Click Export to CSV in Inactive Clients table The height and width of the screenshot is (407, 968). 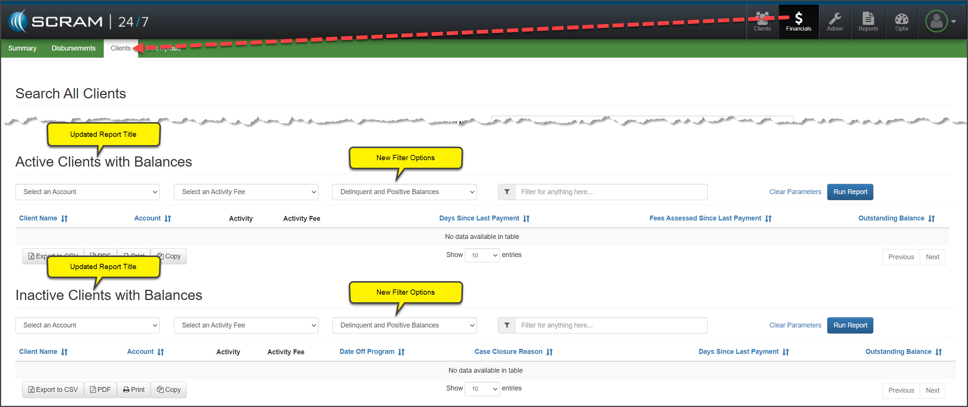[53, 390]
